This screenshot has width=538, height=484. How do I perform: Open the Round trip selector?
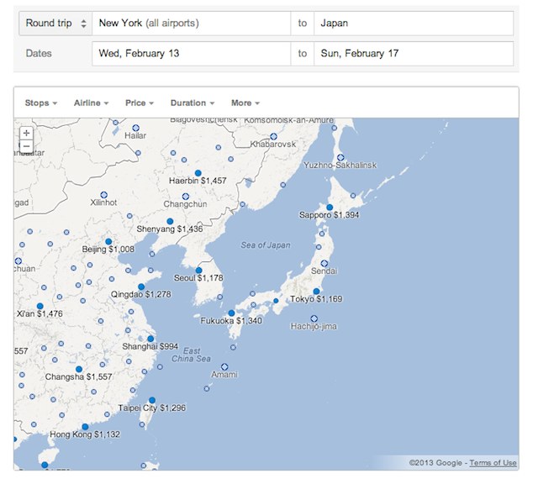(x=55, y=24)
